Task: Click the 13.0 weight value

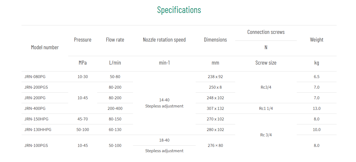Action: click(x=316, y=109)
